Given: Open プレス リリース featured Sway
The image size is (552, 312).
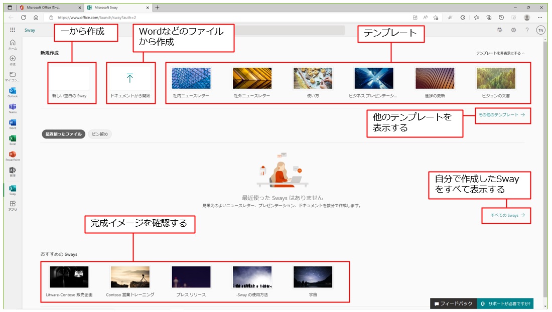Looking at the screenshot, I should tap(191, 281).
